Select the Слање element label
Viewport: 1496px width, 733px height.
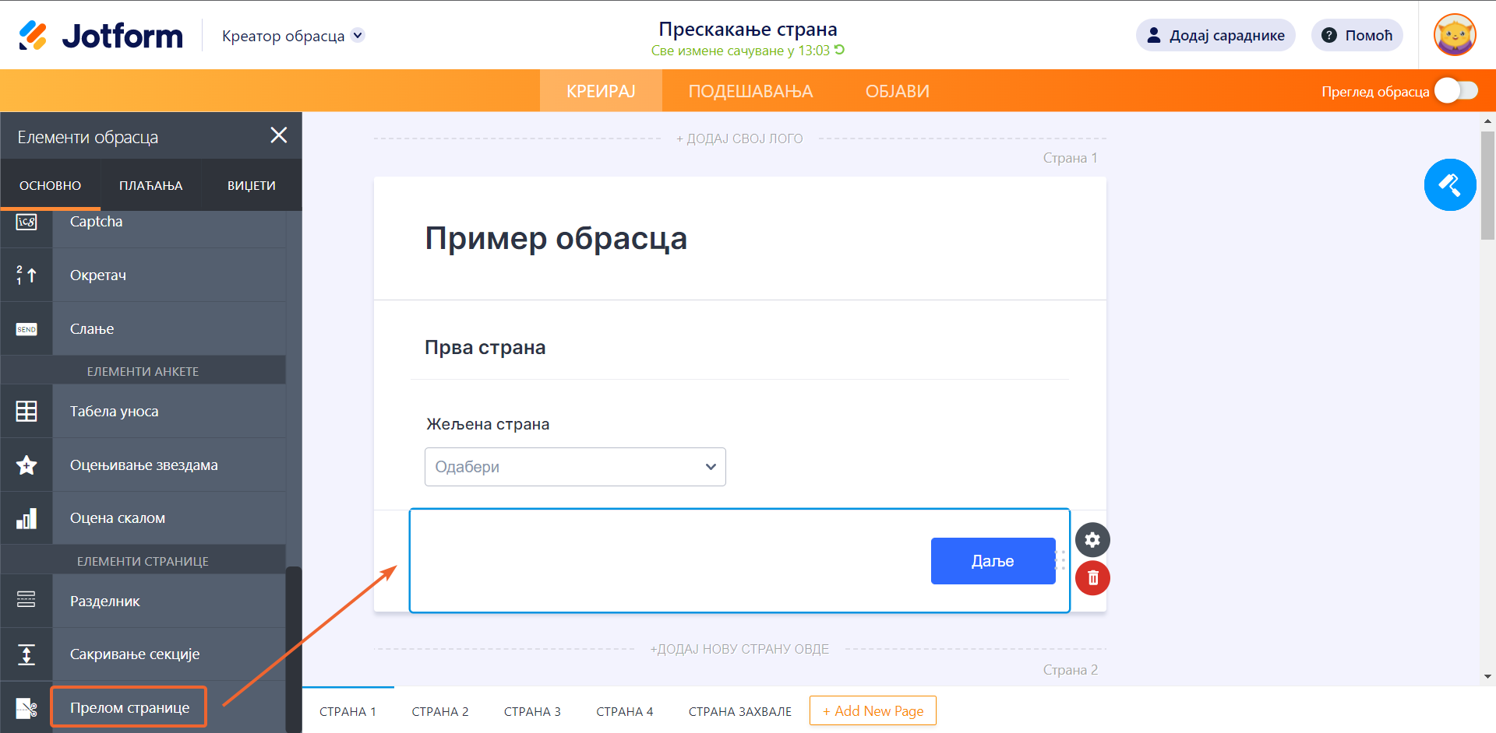click(x=92, y=329)
